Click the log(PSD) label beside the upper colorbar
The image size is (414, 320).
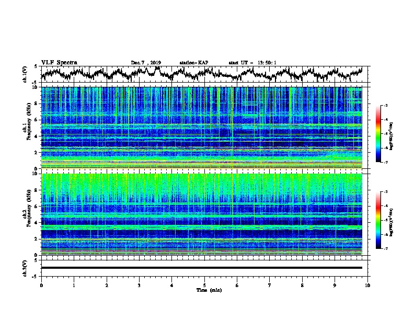click(x=392, y=136)
